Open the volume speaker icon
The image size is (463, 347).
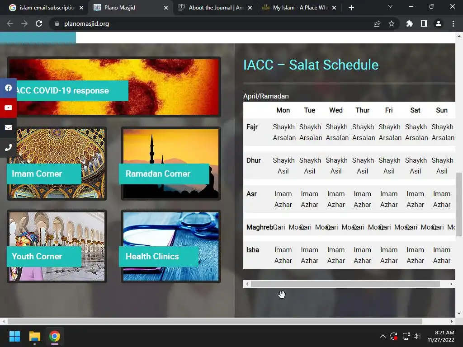tap(416, 336)
